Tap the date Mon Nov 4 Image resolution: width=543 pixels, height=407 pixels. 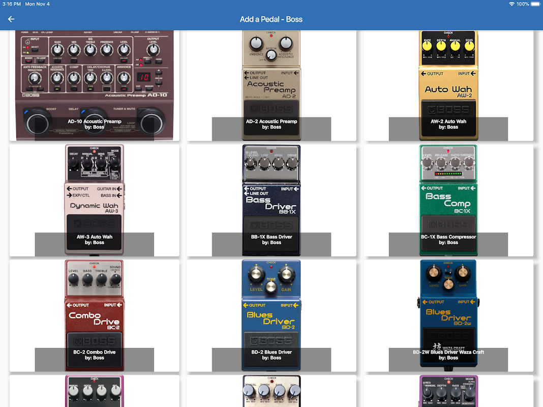38,4
